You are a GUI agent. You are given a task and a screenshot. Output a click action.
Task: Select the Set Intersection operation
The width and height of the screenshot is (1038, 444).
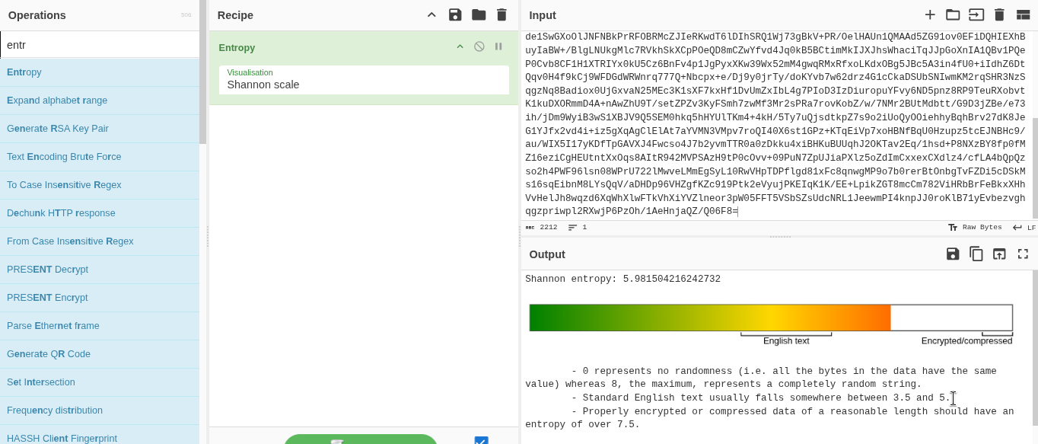(100, 382)
